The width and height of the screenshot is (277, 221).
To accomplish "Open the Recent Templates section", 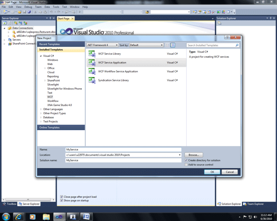I will [61, 44].
